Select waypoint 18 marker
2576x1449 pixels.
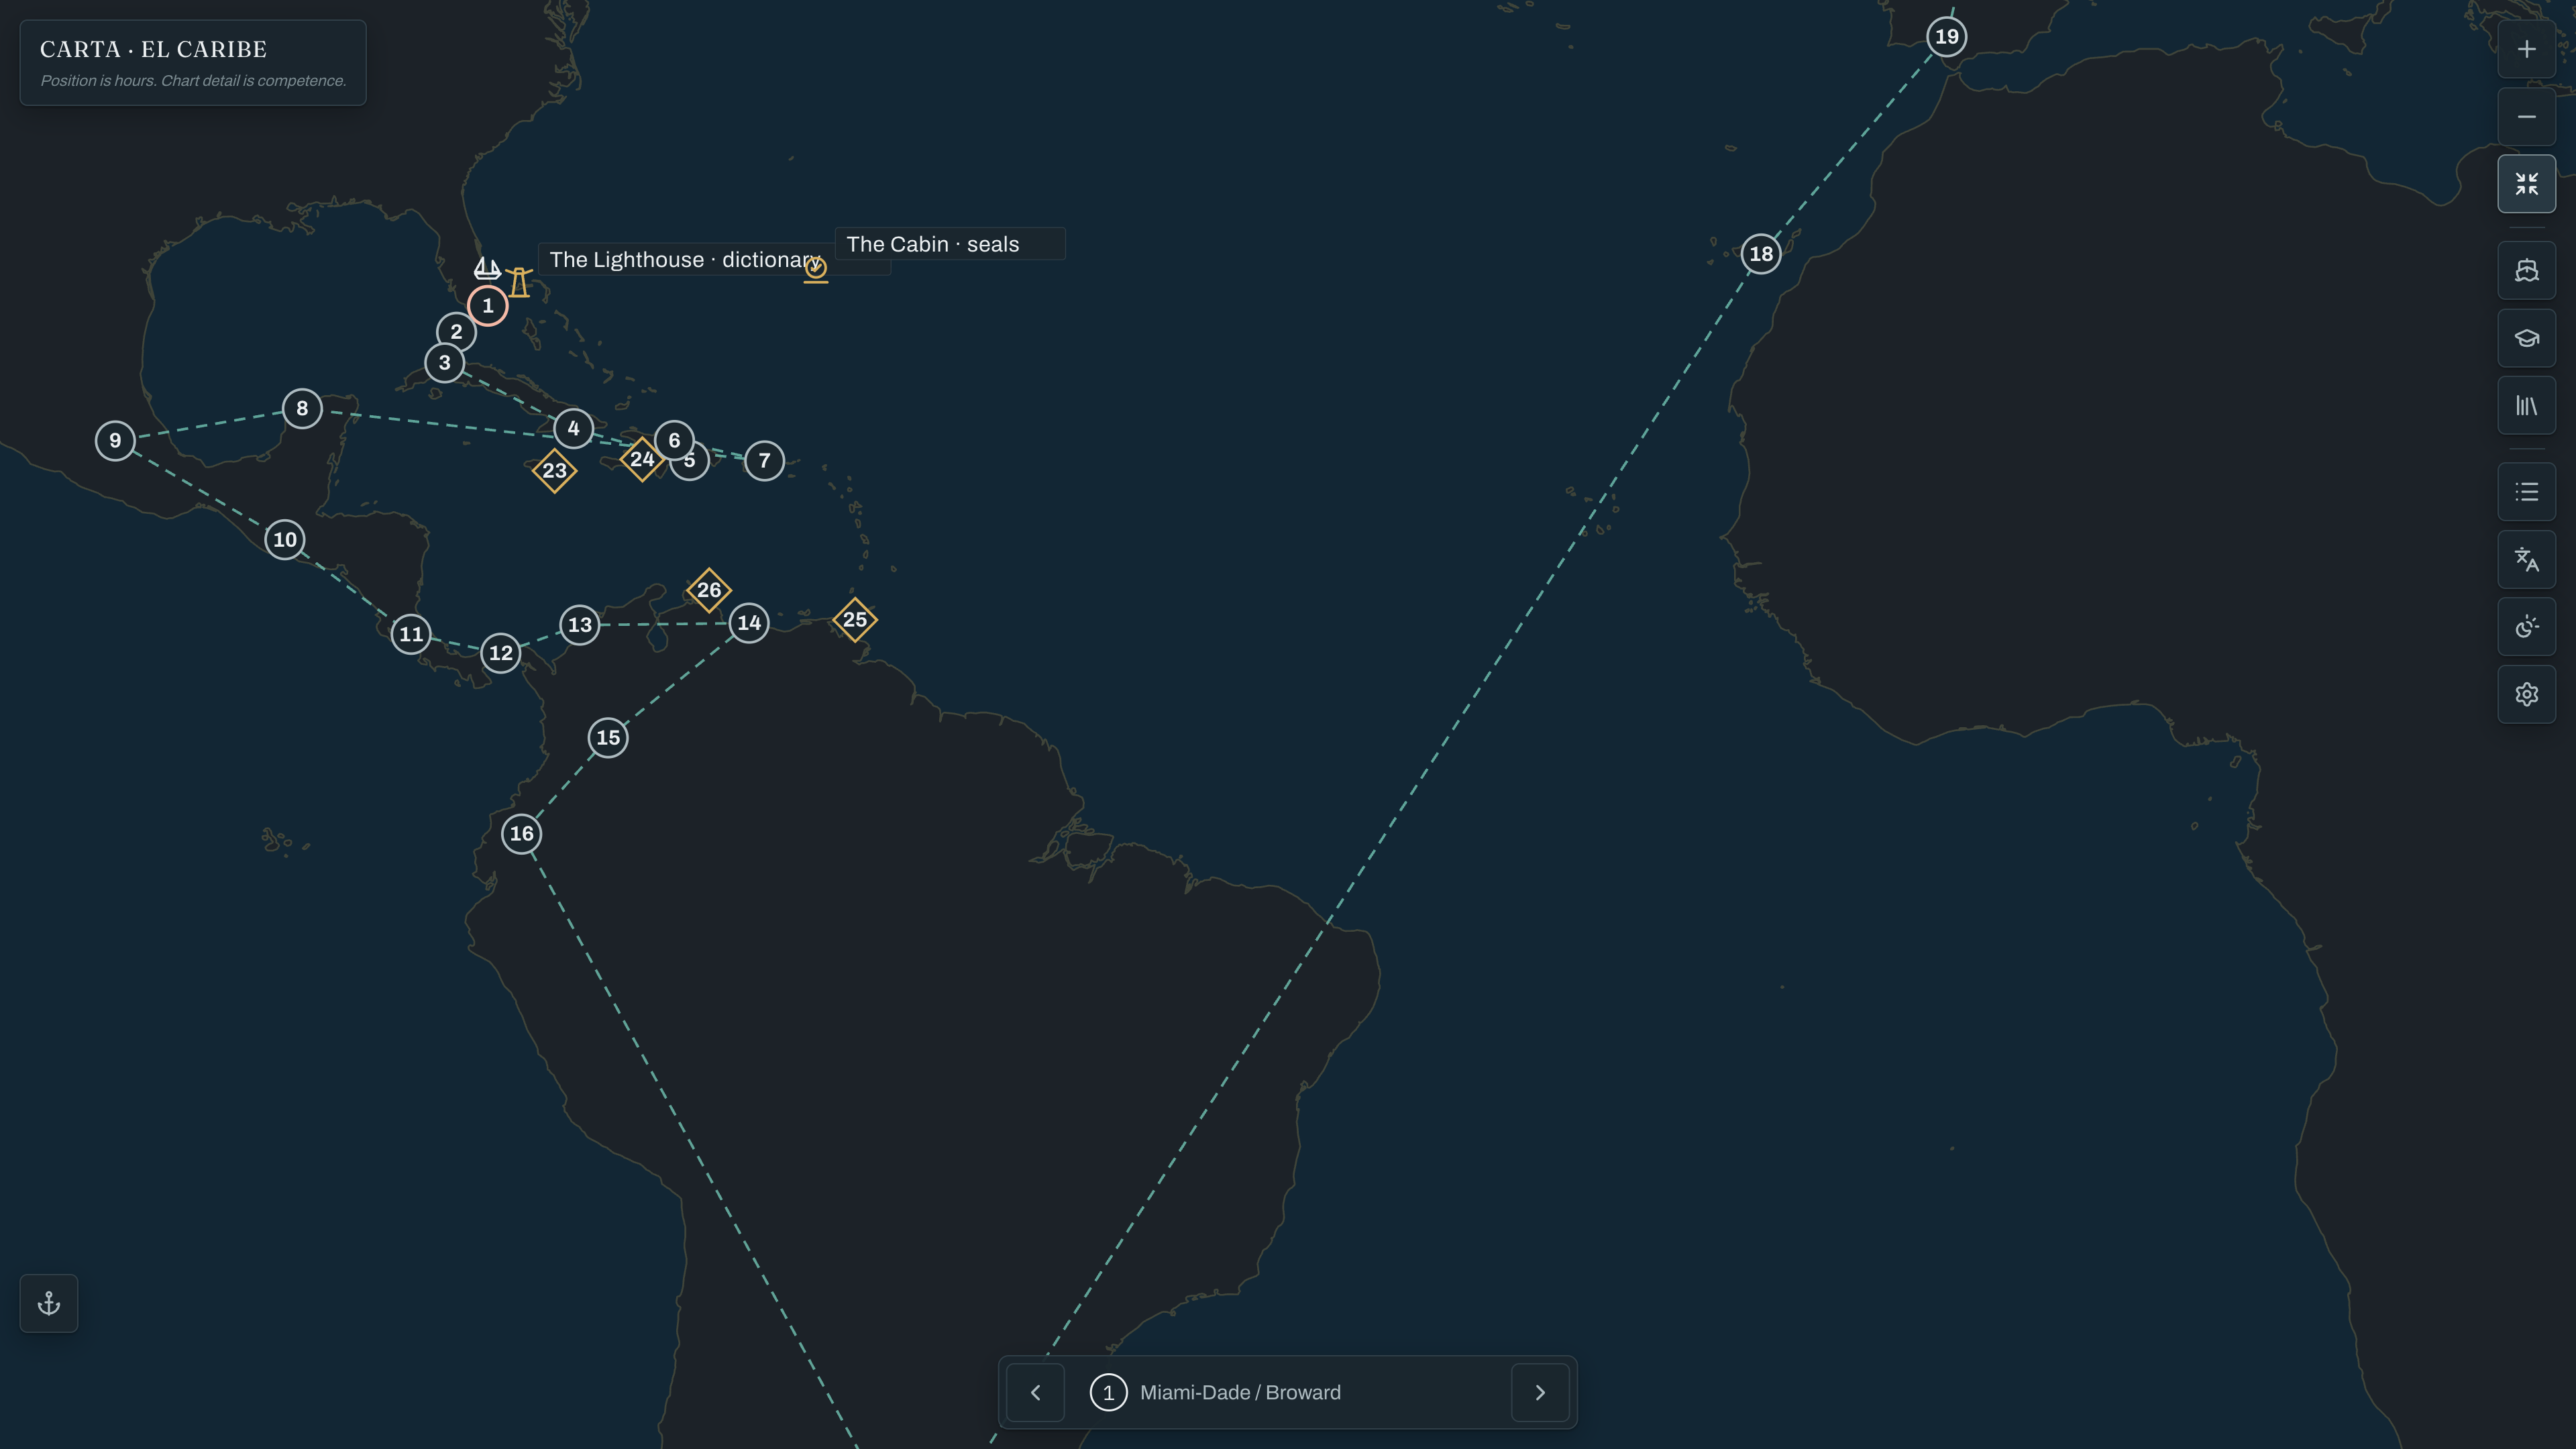pos(1761,254)
